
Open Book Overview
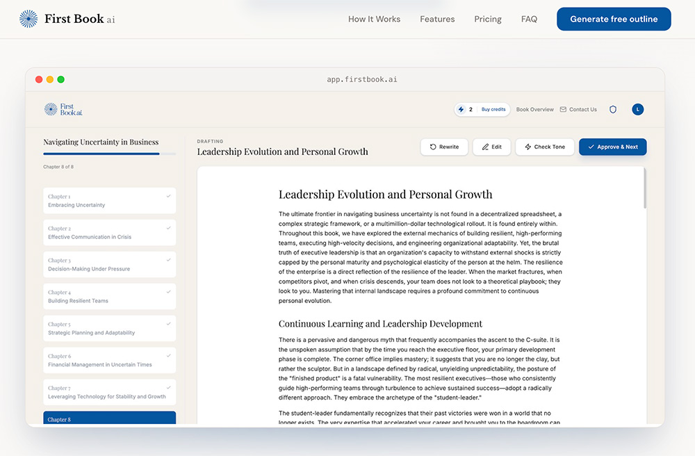[534, 109]
